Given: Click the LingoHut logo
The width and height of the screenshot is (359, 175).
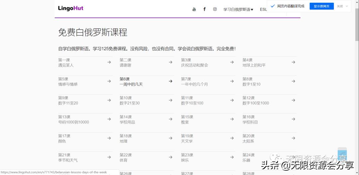Looking at the screenshot, I should point(70,8).
